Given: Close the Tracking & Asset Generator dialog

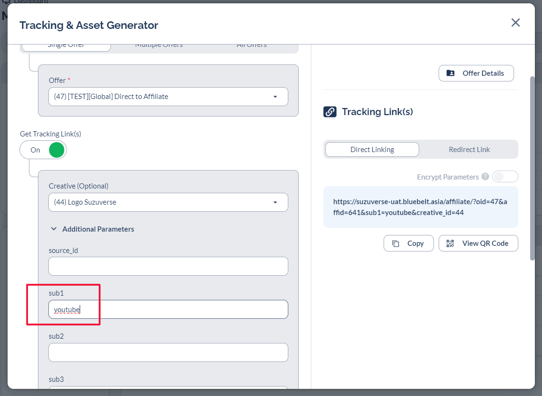Looking at the screenshot, I should click(x=515, y=23).
